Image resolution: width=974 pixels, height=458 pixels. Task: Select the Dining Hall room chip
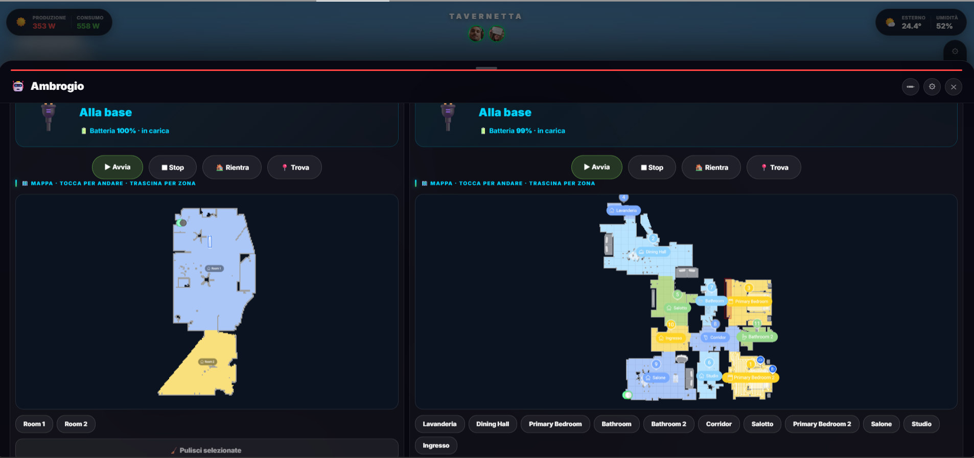[x=493, y=424]
